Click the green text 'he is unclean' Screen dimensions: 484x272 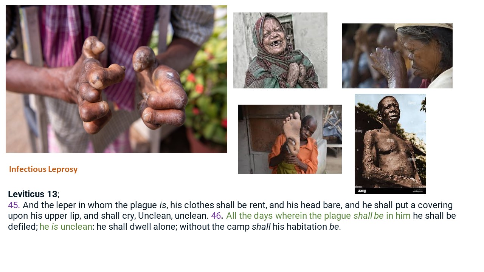66,227
